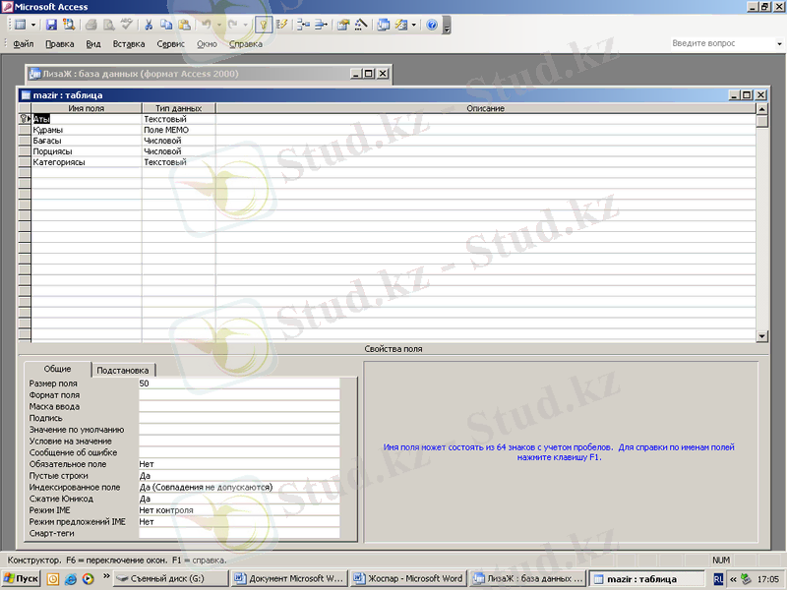Open the Пуск Start button
Screen dimensions: 787x590
pos(21,579)
